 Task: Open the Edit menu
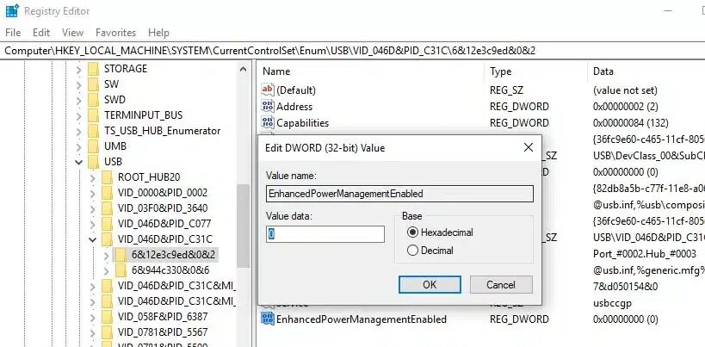click(41, 33)
